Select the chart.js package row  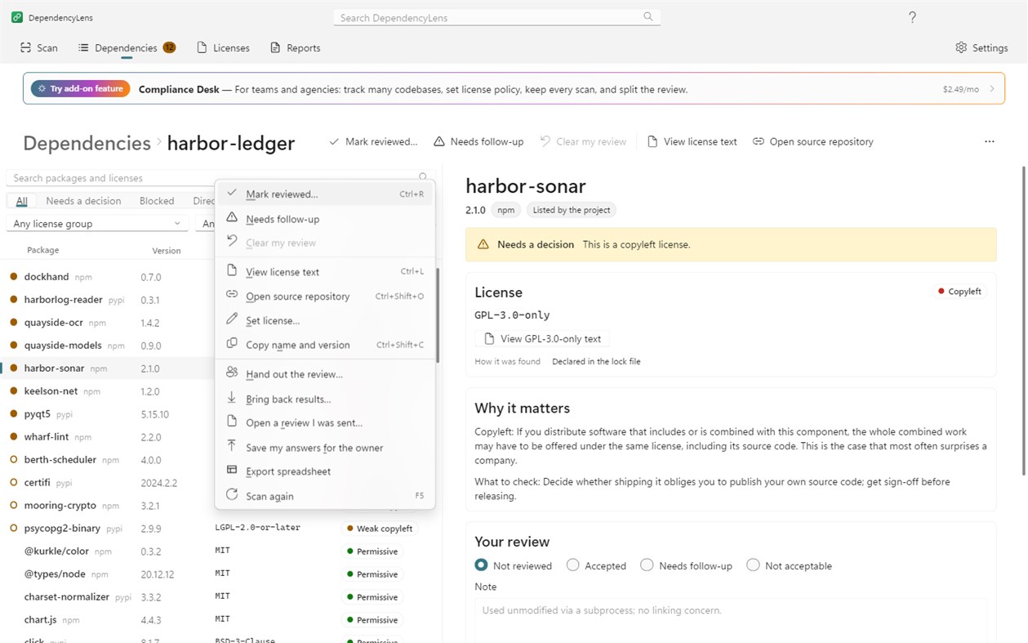tap(220, 620)
